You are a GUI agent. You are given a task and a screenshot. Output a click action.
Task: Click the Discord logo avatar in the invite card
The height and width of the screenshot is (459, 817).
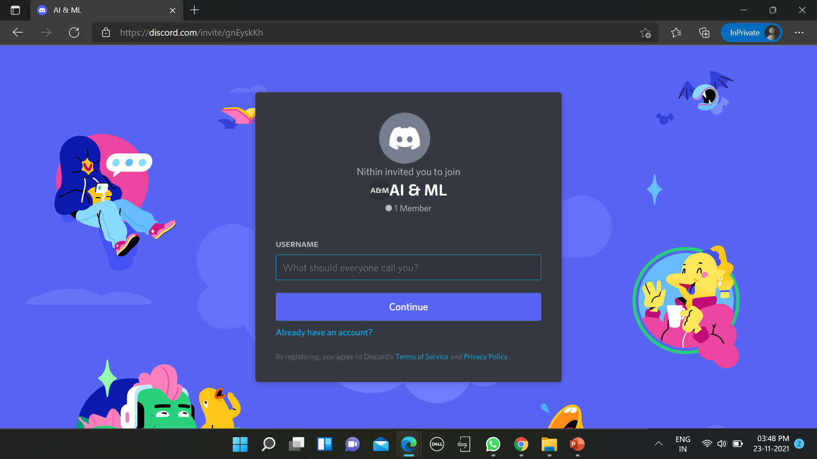tap(404, 138)
